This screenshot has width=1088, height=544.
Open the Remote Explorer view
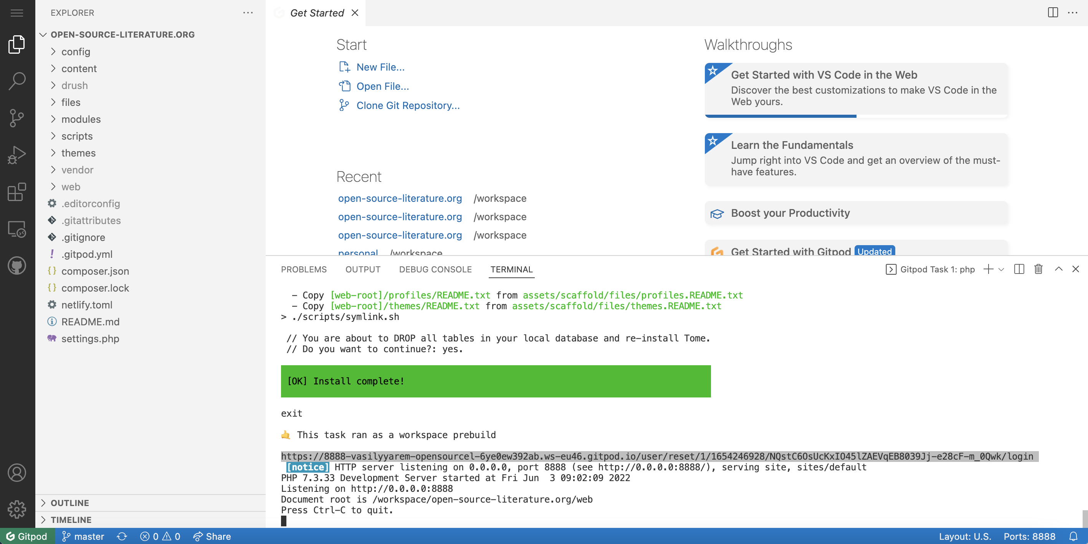[17, 229]
